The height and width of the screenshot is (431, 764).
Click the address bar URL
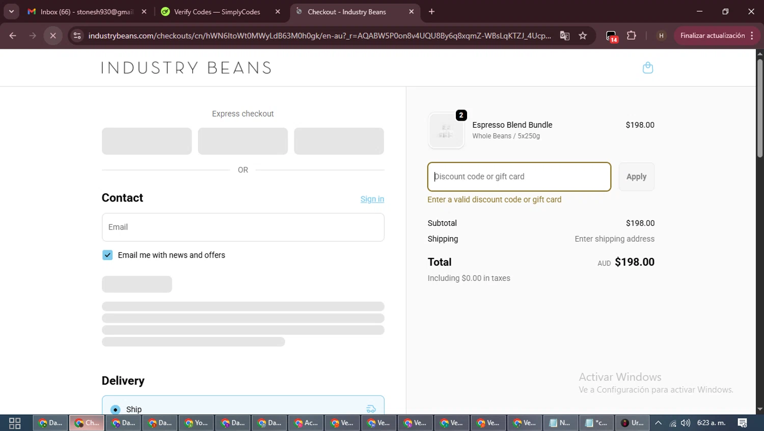tap(319, 36)
